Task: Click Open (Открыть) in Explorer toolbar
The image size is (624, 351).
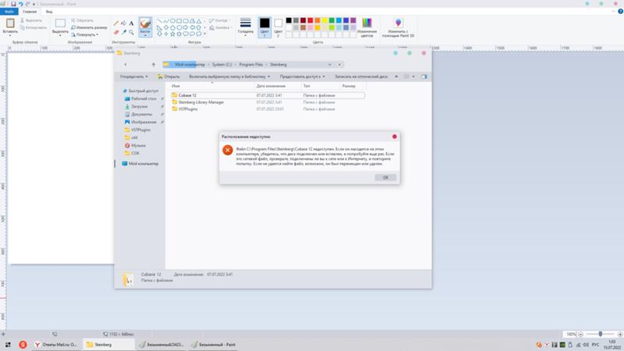Action: [168, 76]
